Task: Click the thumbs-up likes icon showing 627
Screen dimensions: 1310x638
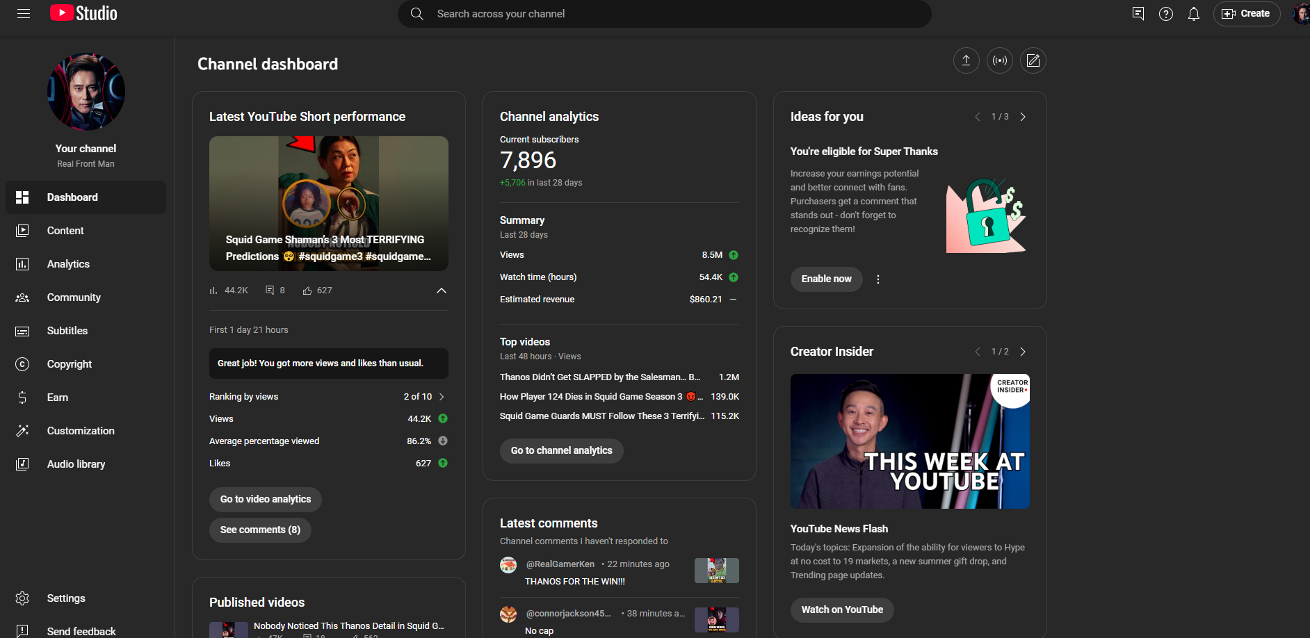Action: [x=307, y=291]
